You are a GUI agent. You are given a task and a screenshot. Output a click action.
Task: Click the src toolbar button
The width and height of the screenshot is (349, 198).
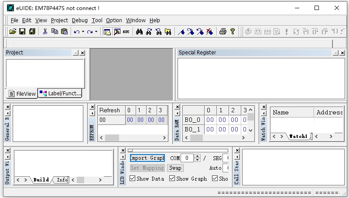click(126, 32)
